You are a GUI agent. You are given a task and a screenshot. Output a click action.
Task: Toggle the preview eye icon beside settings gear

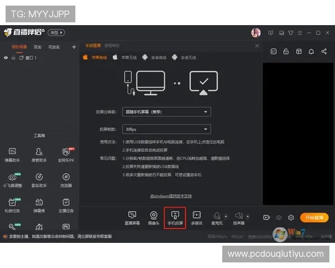[279, 218]
